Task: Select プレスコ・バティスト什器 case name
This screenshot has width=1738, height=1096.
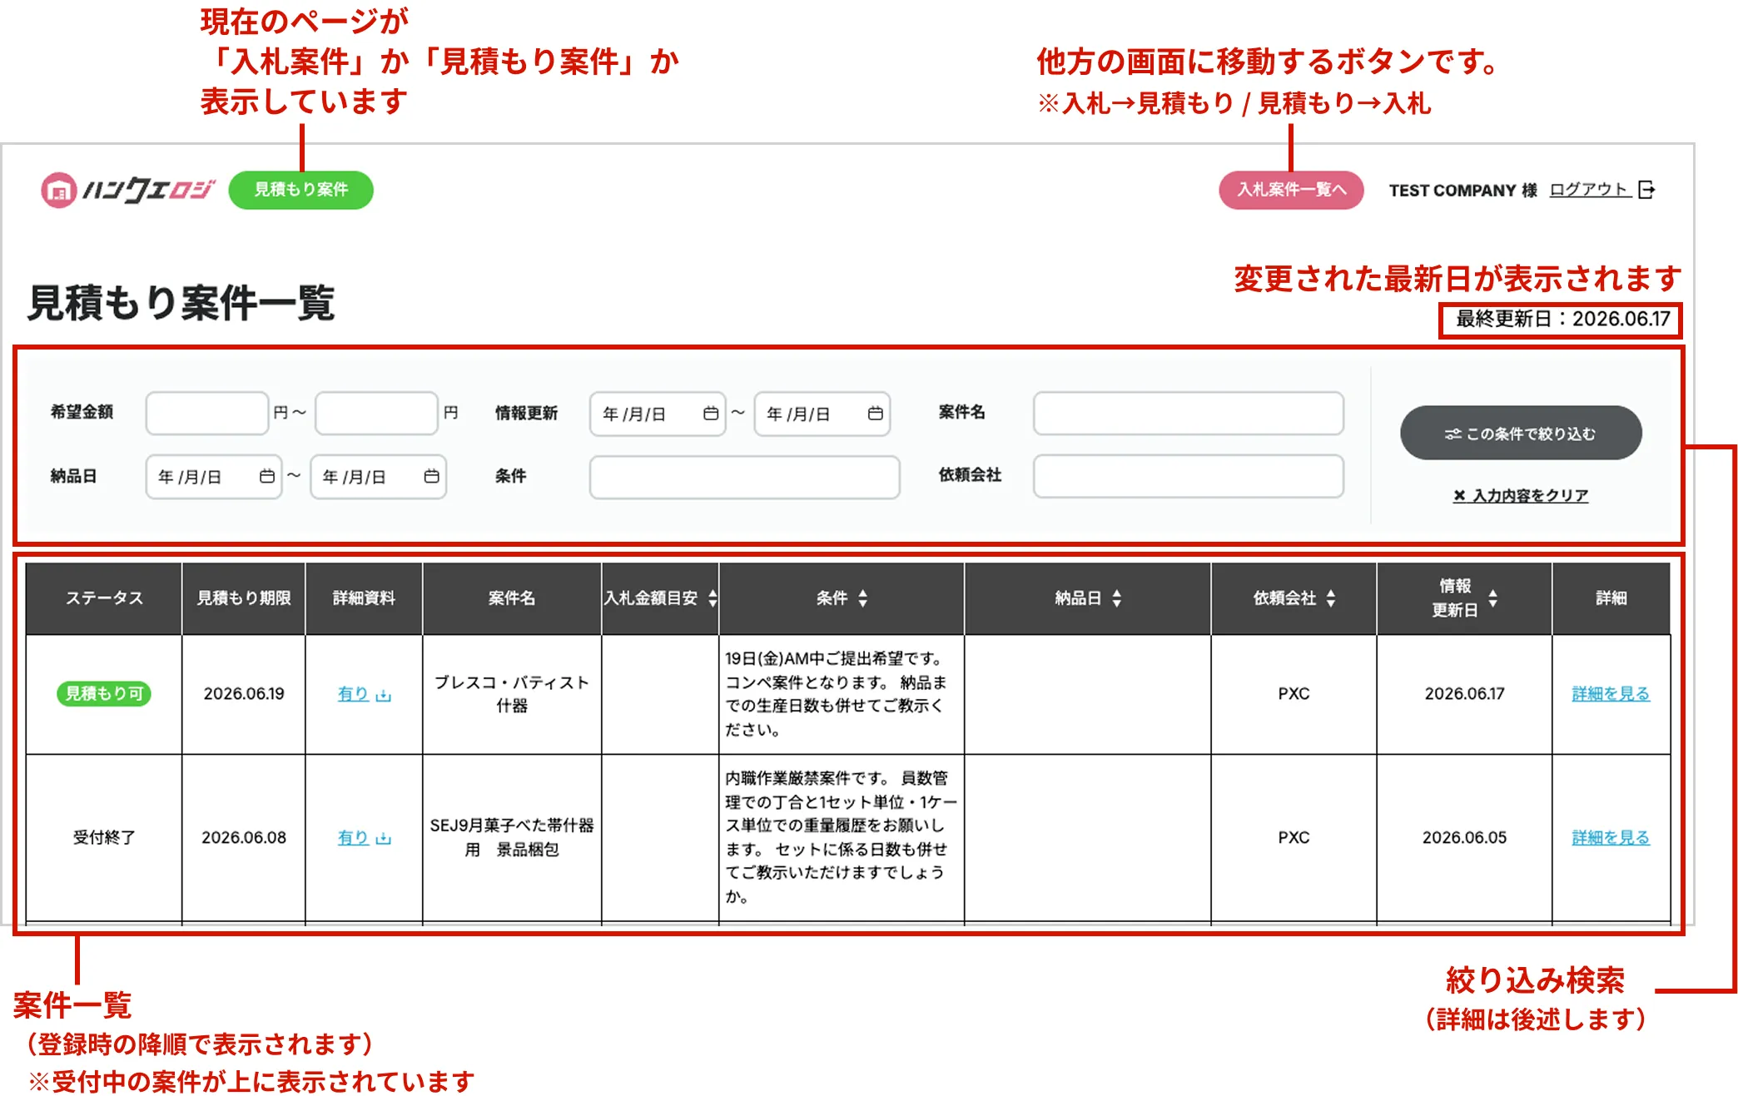Action: (512, 694)
